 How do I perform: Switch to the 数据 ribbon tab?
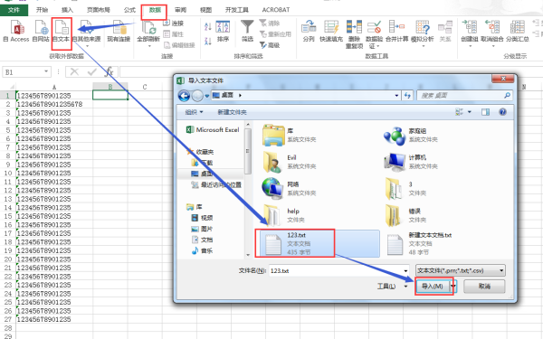point(155,10)
